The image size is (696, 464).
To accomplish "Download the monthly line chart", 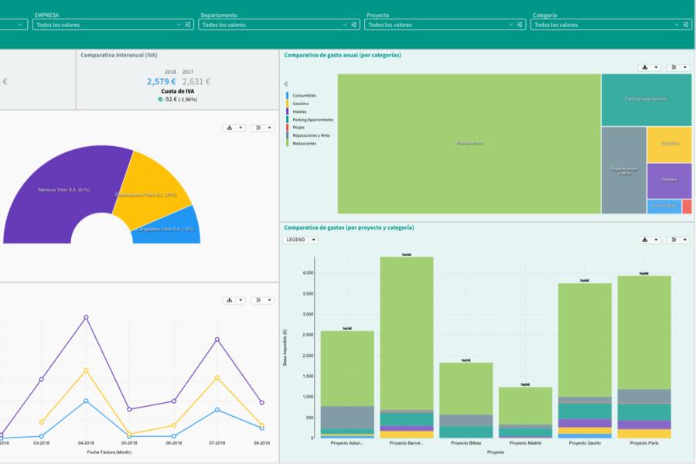I will pyautogui.click(x=230, y=301).
